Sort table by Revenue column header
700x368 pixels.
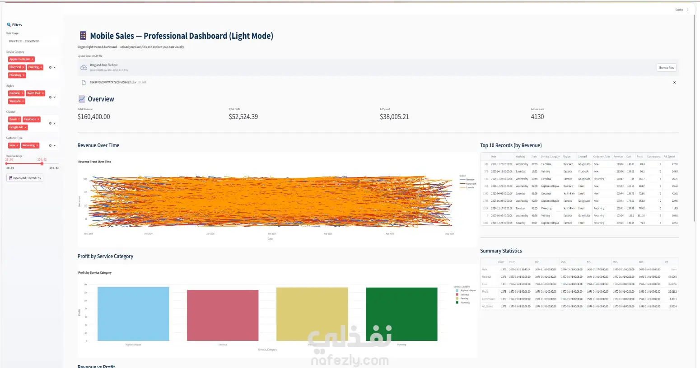click(618, 157)
